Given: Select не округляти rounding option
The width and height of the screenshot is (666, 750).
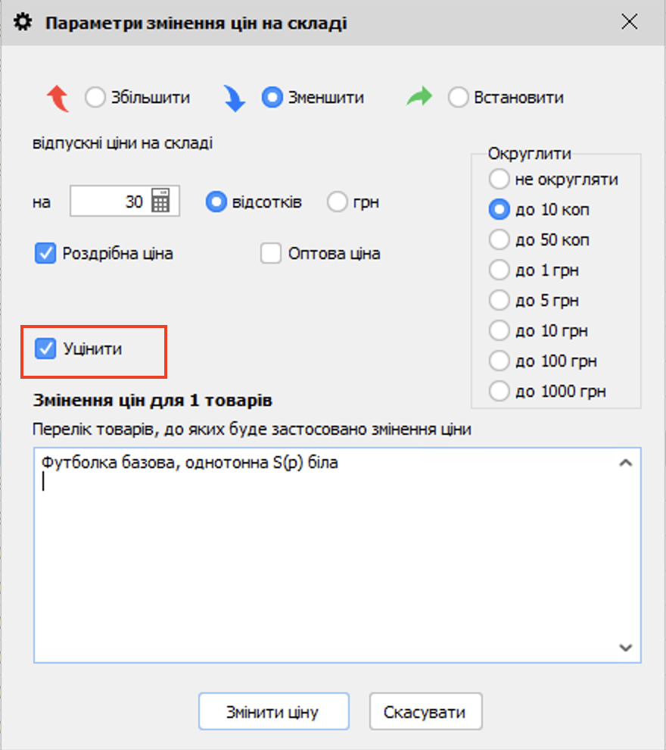Looking at the screenshot, I should 499,180.
